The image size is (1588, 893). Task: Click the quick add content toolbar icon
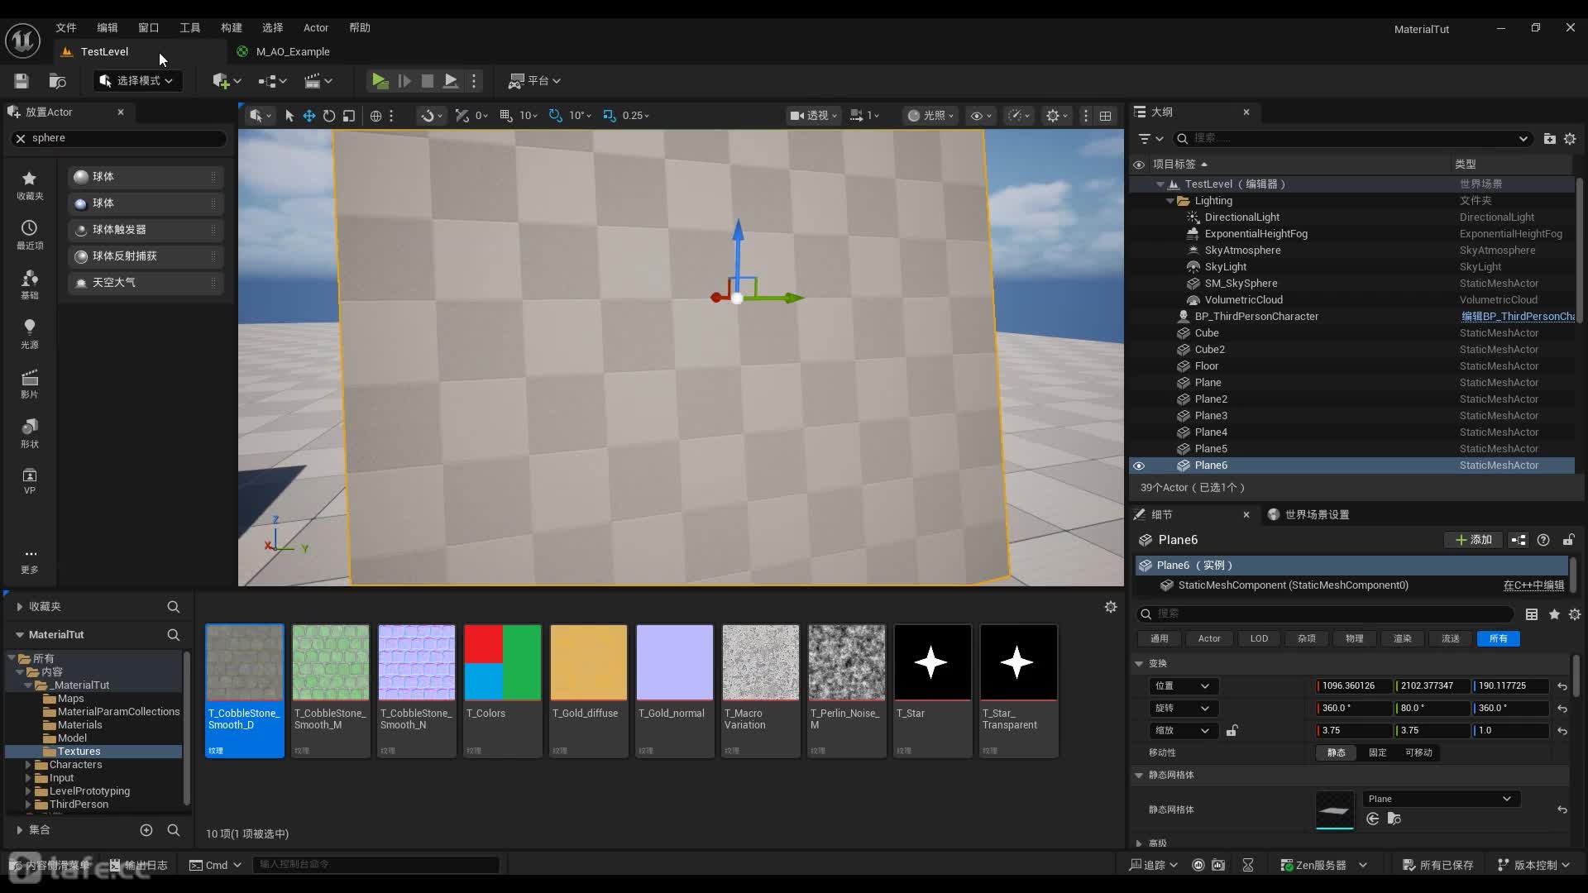tap(220, 80)
